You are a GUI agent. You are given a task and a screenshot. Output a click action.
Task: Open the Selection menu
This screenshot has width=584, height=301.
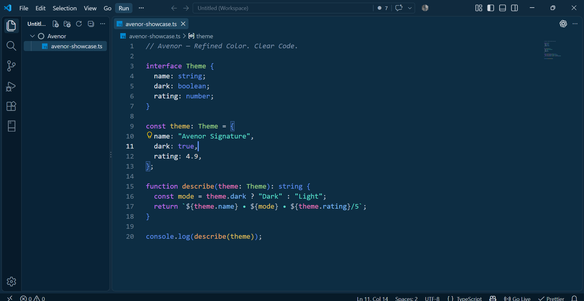coord(65,8)
